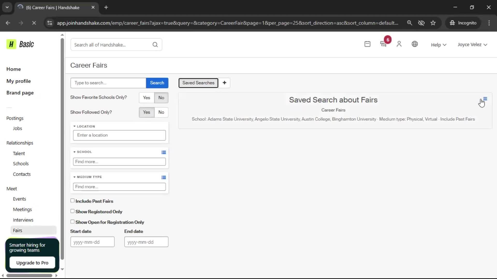Image resolution: width=497 pixels, height=279 pixels.
Task: Open the Help dropdown menu
Action: 438,45
